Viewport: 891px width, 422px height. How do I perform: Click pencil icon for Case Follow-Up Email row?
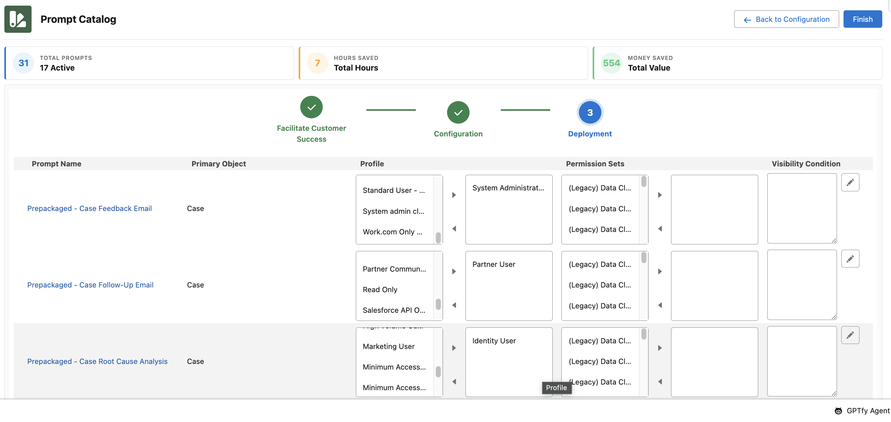[850, 258]
